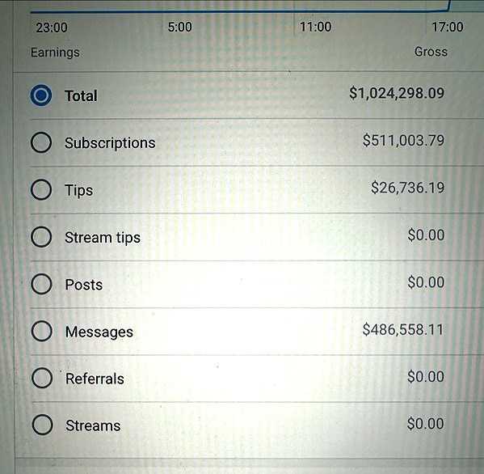Screen dimensions: 484x474
Task: Click the Subscriptions amount $511,003.79
Action: click(403, 140)
